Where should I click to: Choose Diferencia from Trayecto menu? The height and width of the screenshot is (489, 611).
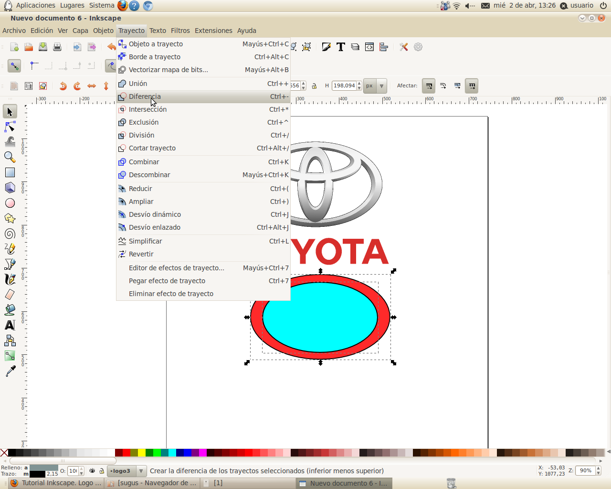(203, 96)
